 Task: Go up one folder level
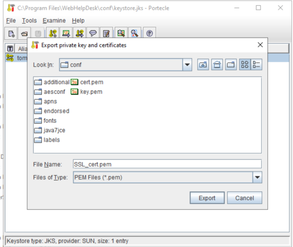203,65
